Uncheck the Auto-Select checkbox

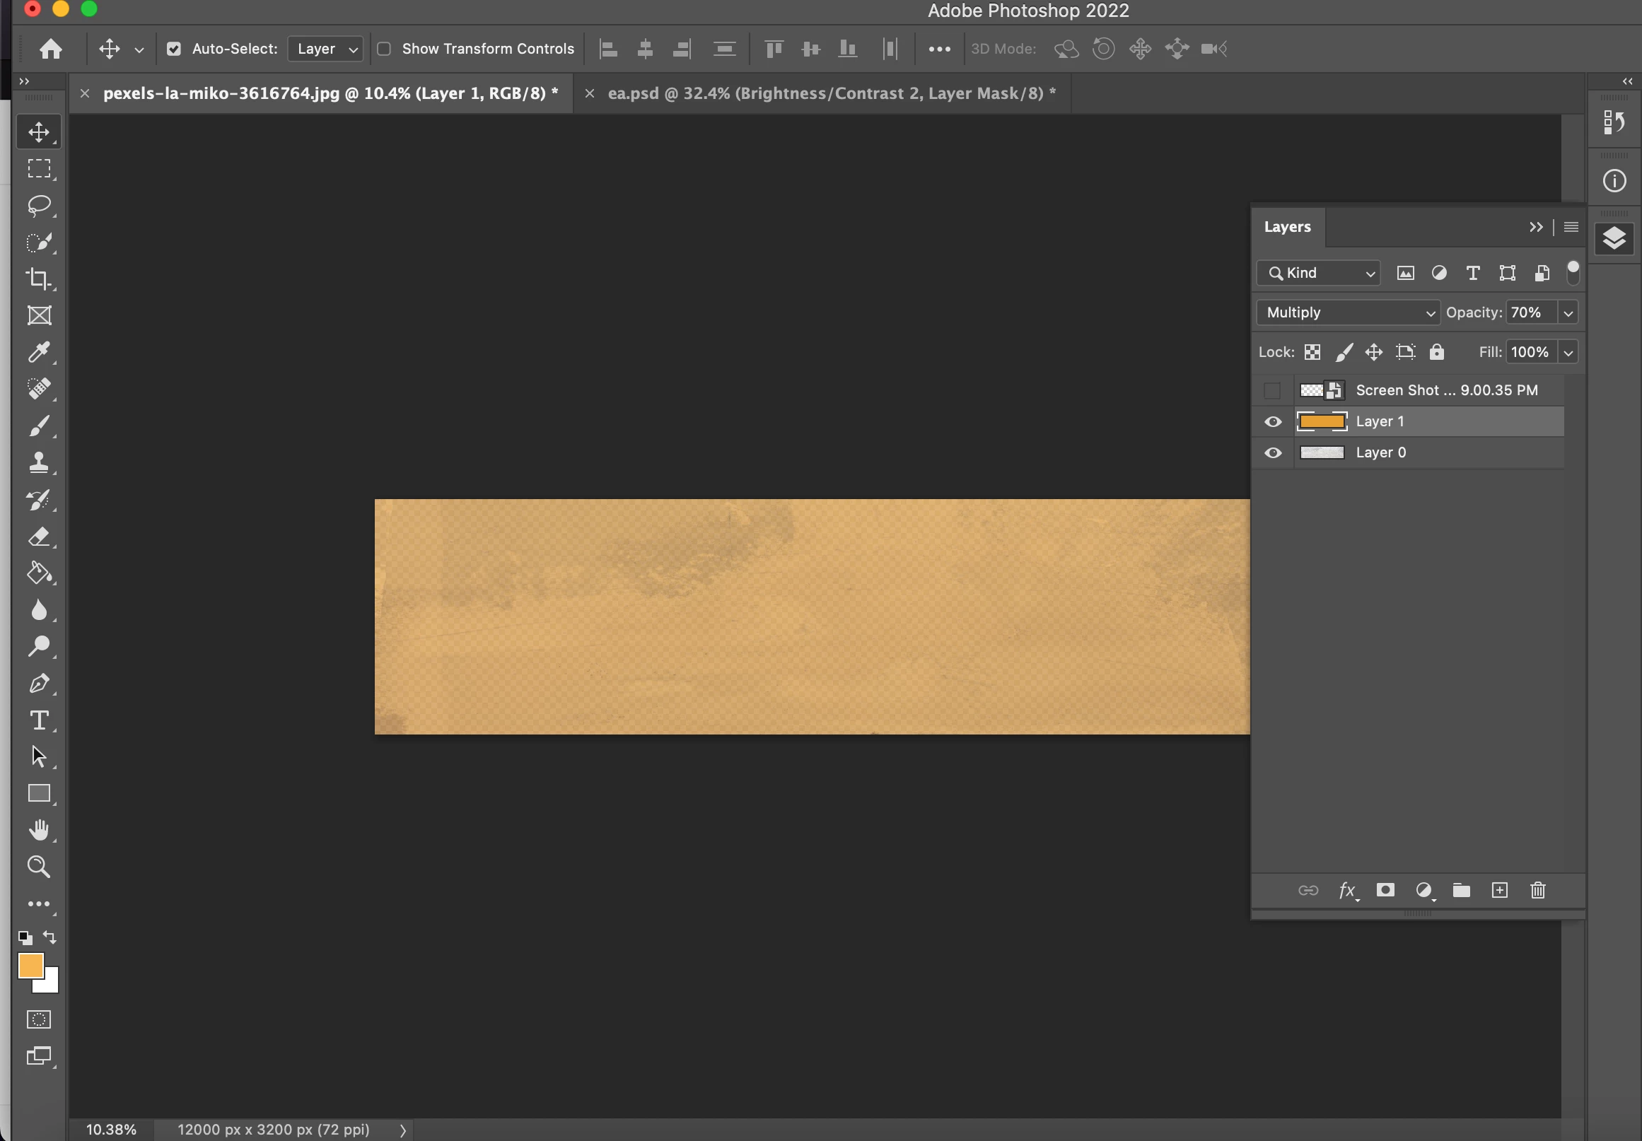[x=174, y=49]
